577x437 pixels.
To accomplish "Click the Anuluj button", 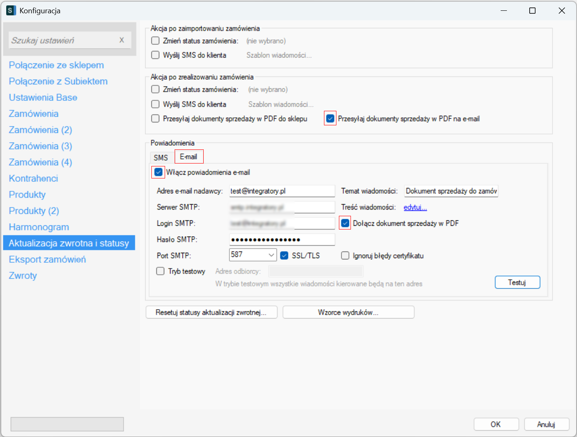I will point(546,424).
